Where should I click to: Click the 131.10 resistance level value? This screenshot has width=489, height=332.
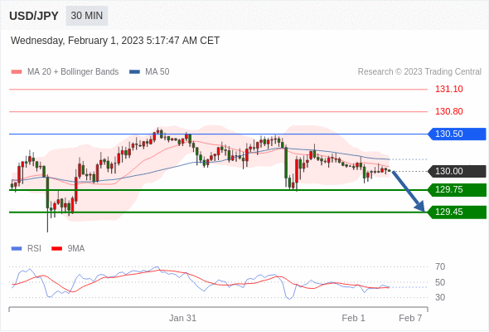[448, 90]
